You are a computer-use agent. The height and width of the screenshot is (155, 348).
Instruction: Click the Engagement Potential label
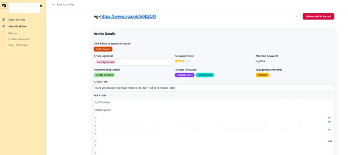pyautogui.click(x=268, y=70)
